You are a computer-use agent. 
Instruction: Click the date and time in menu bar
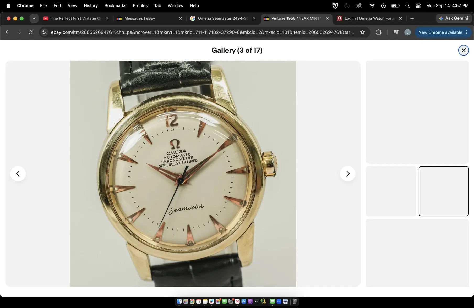(x=447, y=5)
